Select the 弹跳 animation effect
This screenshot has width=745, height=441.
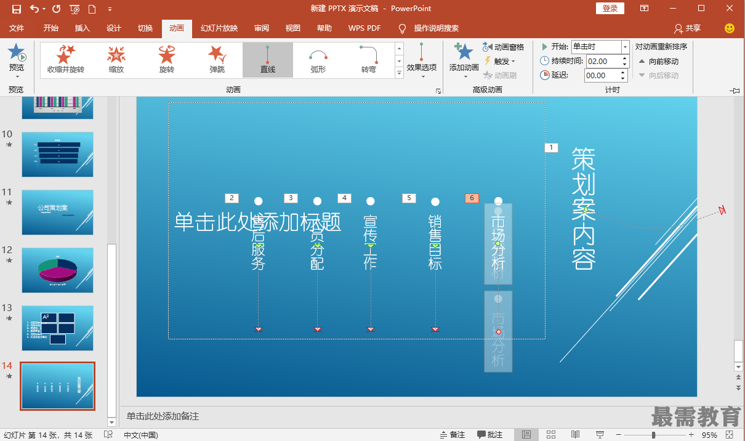click(217, 60)
